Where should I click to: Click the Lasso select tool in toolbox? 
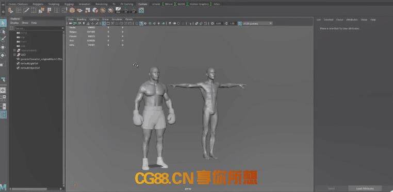pyautogui.click(x=3, y=31)
